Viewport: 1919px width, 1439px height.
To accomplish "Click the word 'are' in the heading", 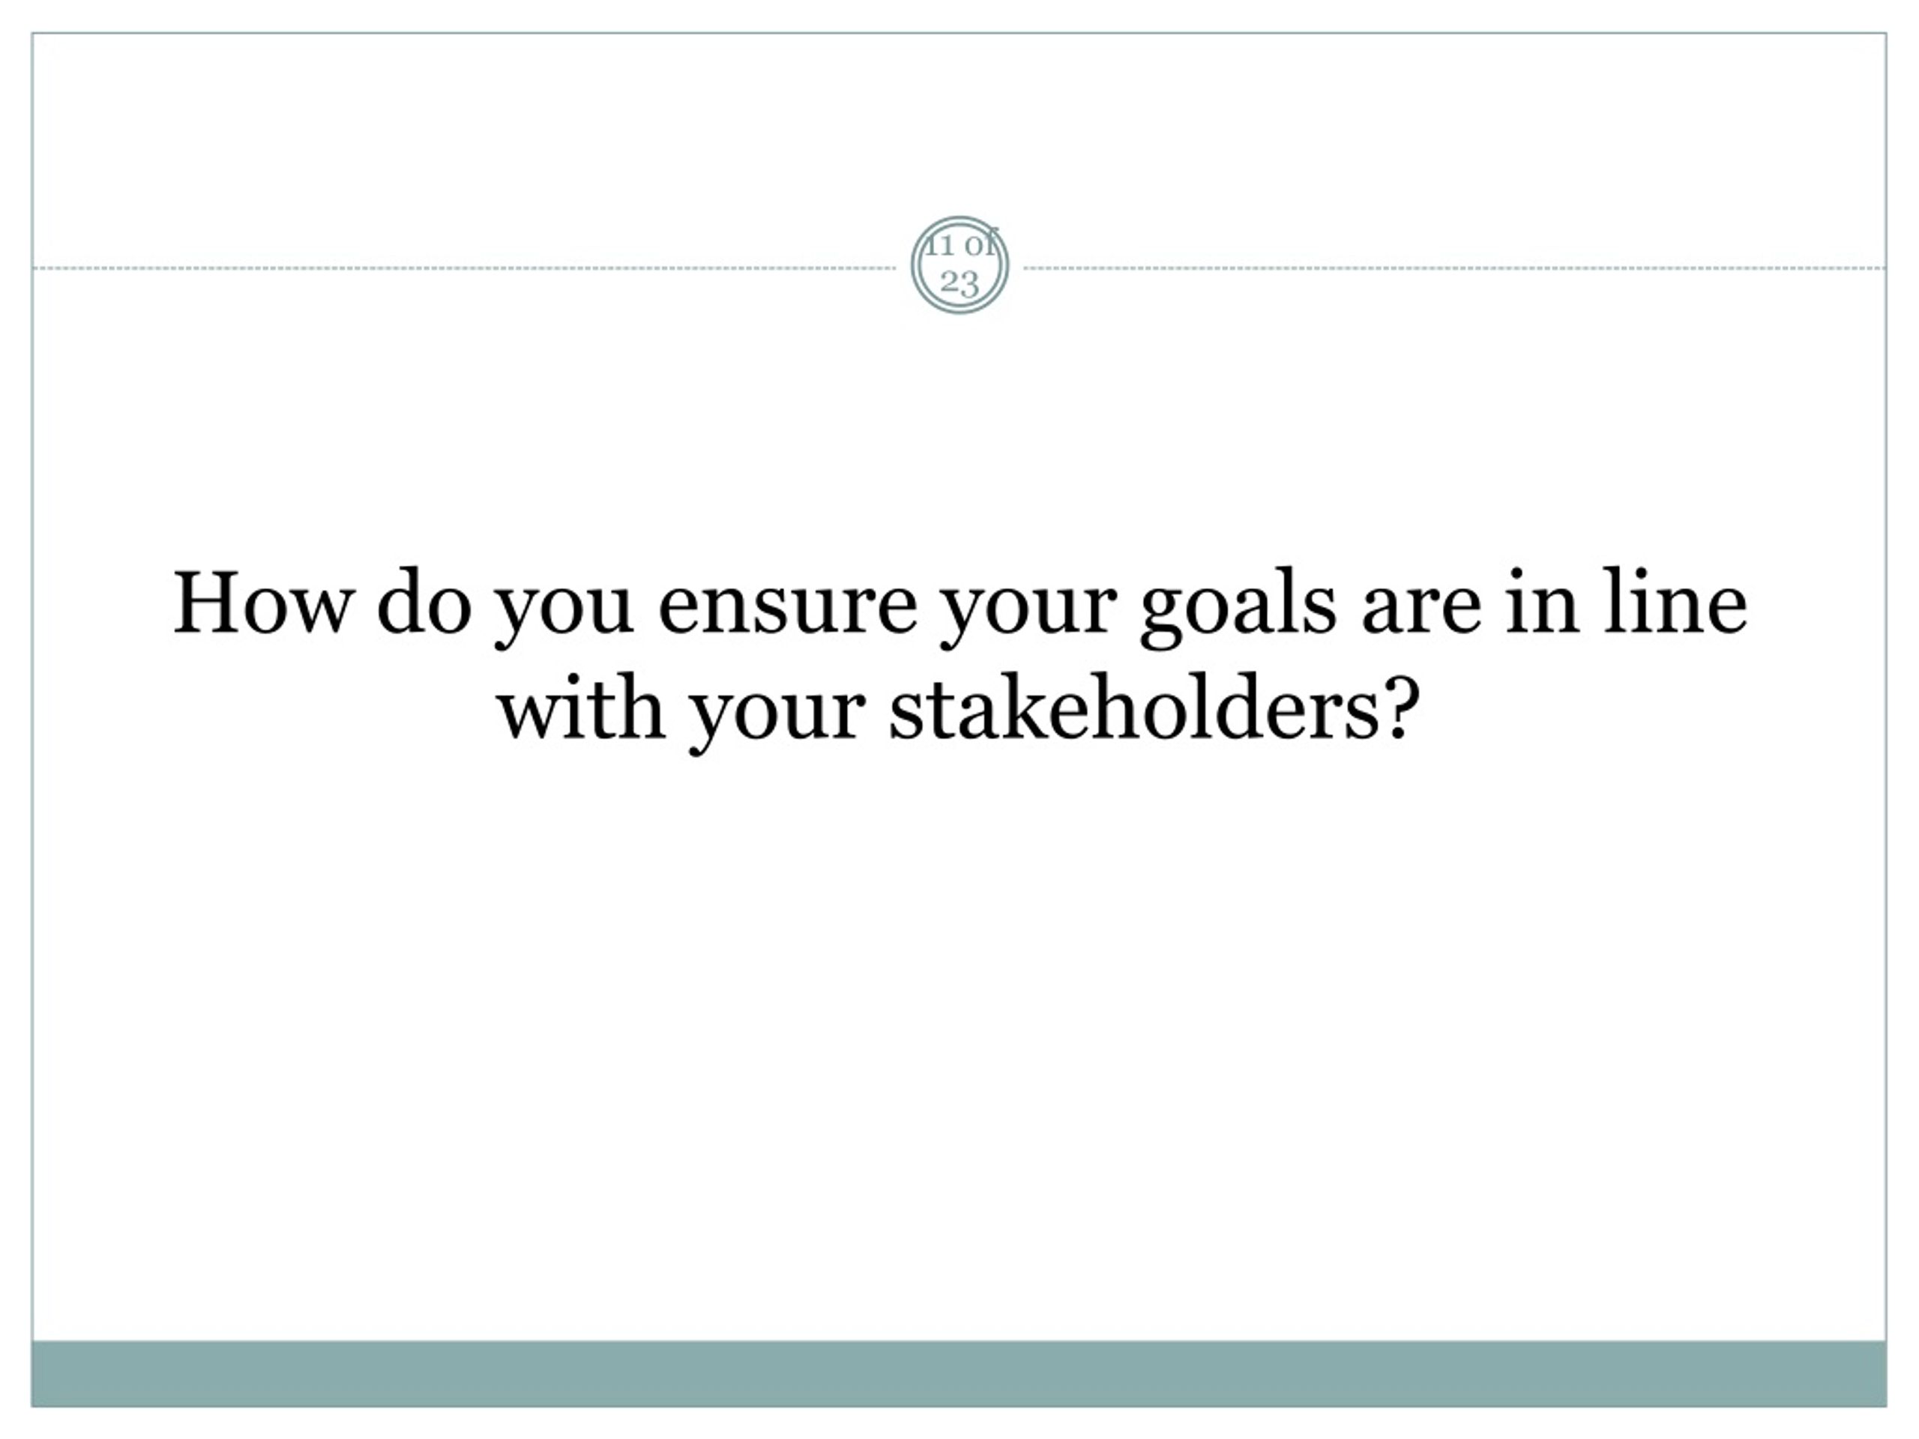I will click(x=1421, y=609).
